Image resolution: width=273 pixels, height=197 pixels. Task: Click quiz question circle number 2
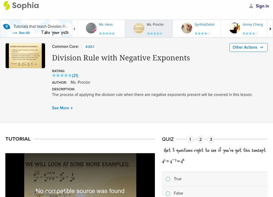(201, 139)
